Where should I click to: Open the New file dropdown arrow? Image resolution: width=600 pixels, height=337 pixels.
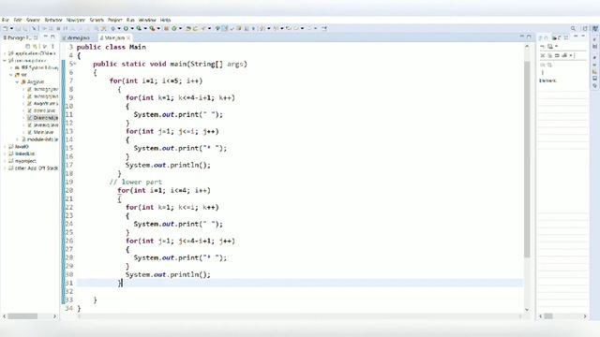[x=11, y=28]
